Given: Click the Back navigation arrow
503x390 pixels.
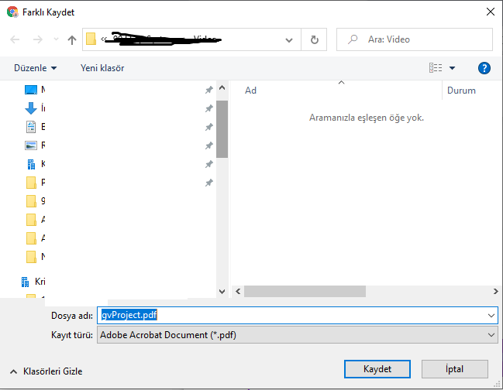Looking at the screenshot, I should (x=15, y=39).
